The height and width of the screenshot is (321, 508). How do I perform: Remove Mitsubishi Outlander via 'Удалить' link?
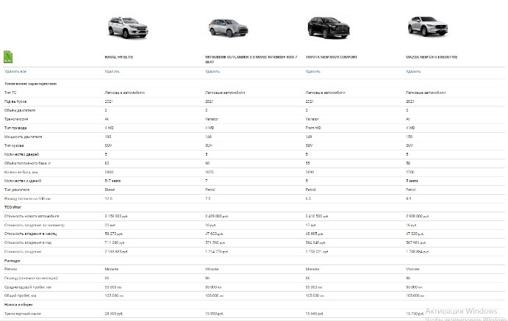pyautogui.click(x=212, y=71)
